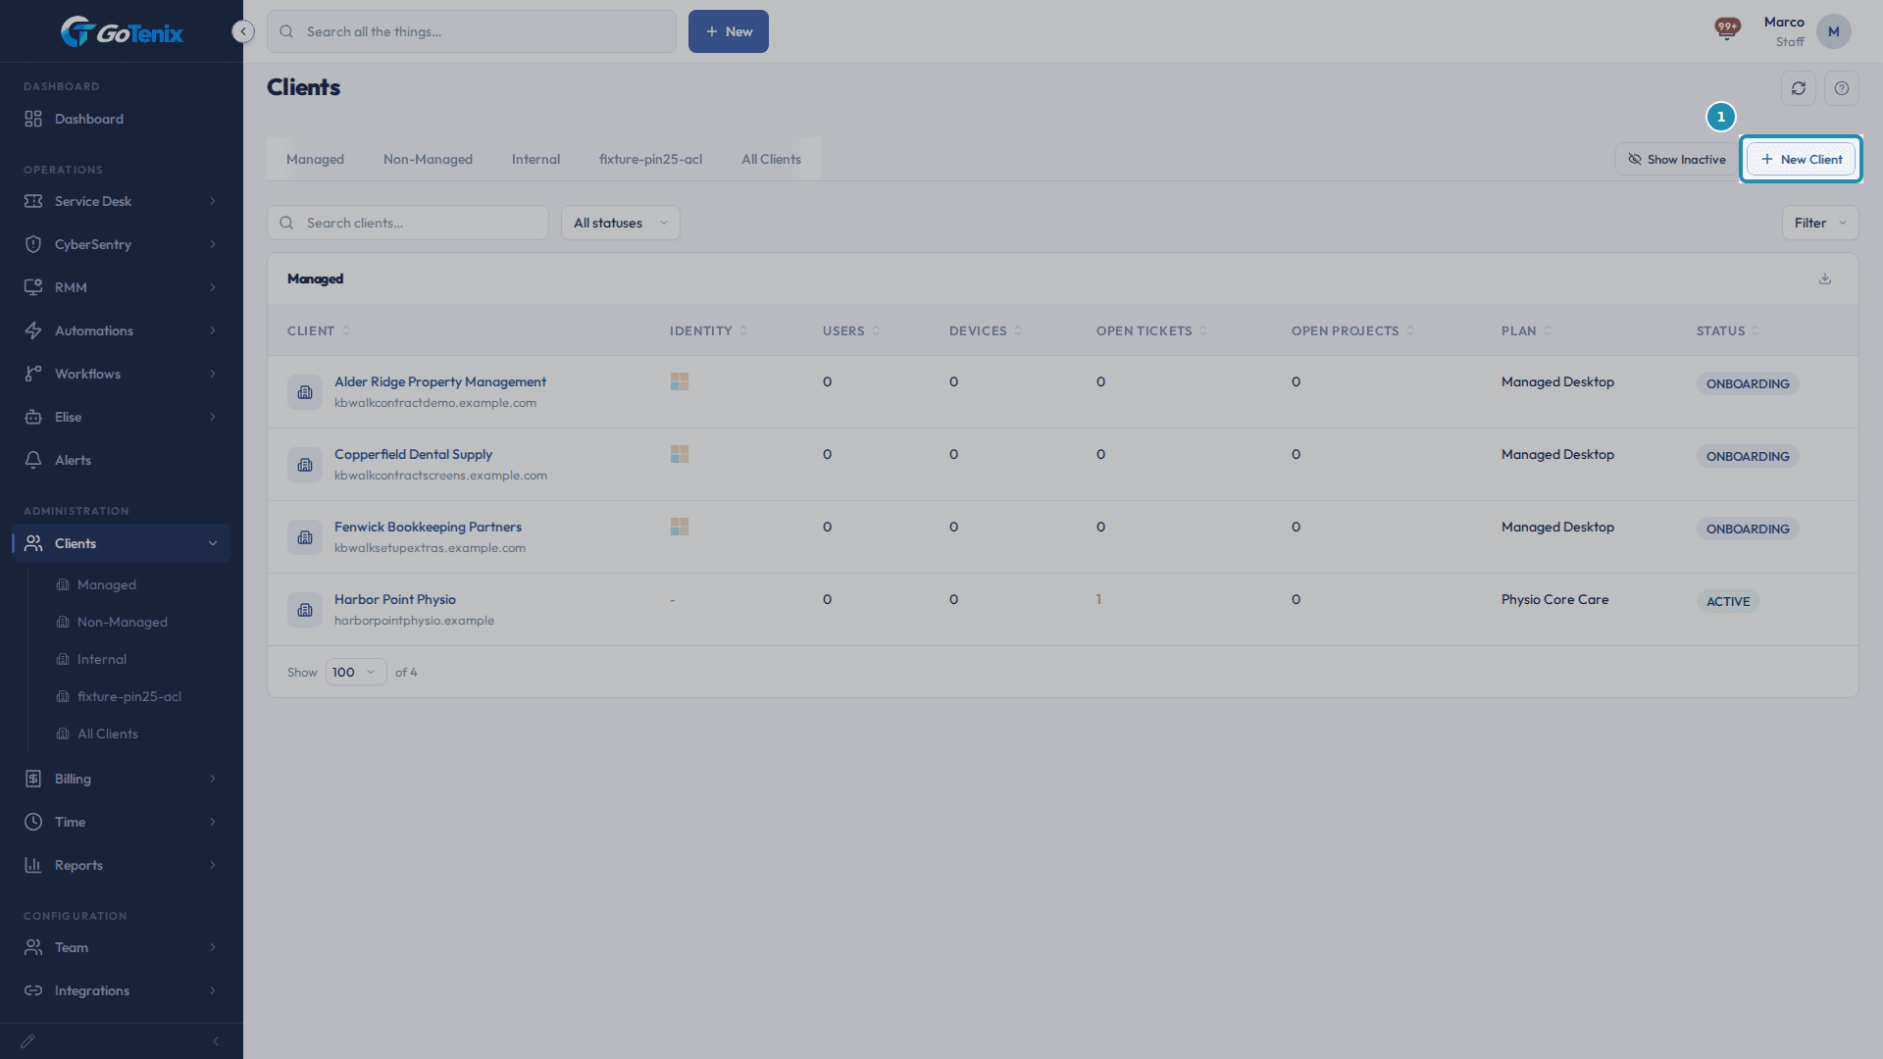Click the GoTenix logo

pos(122,32)
